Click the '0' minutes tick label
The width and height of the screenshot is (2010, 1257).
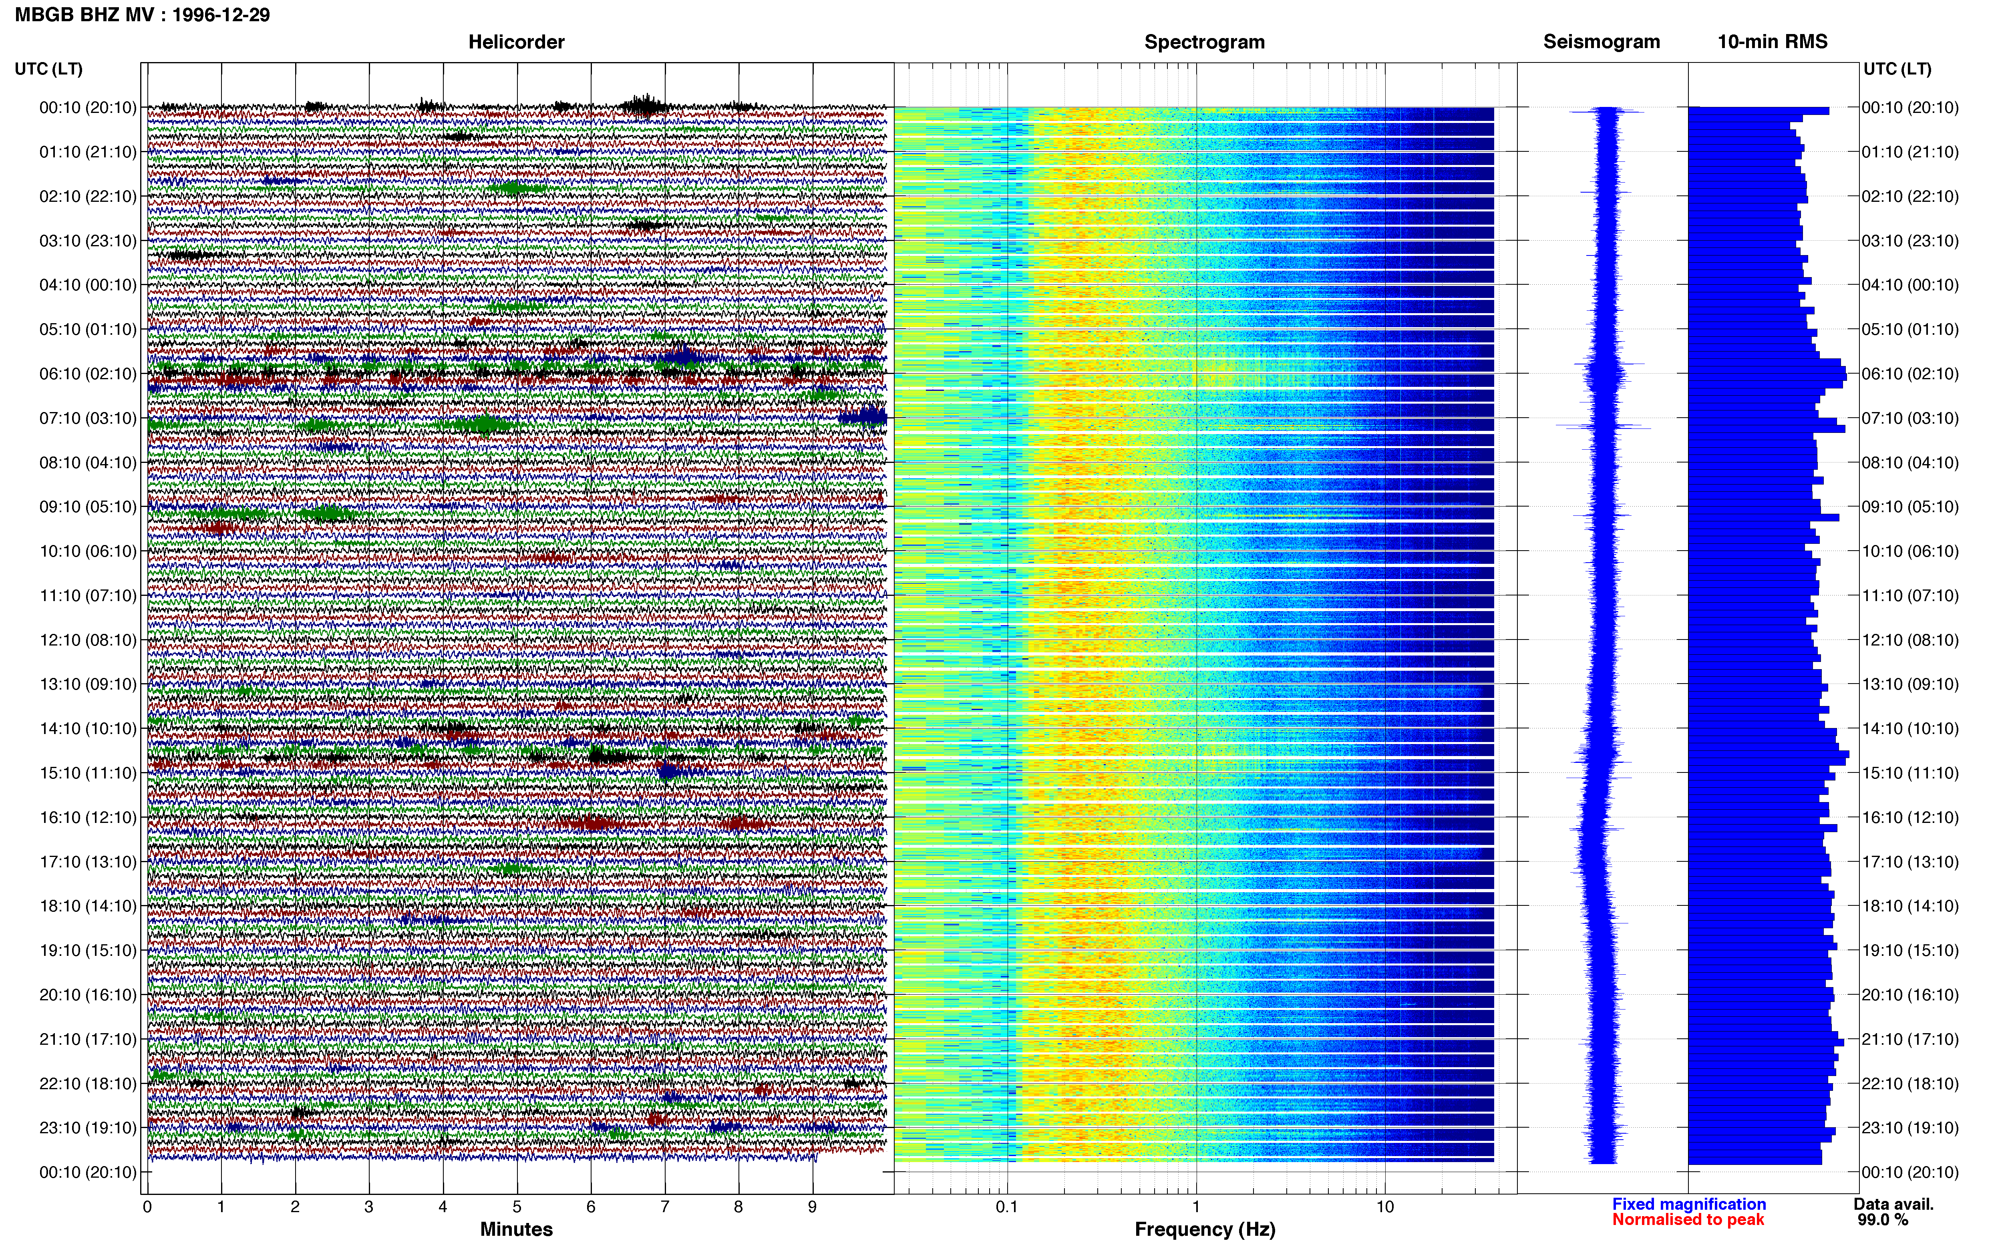(x=147, y=1207)
